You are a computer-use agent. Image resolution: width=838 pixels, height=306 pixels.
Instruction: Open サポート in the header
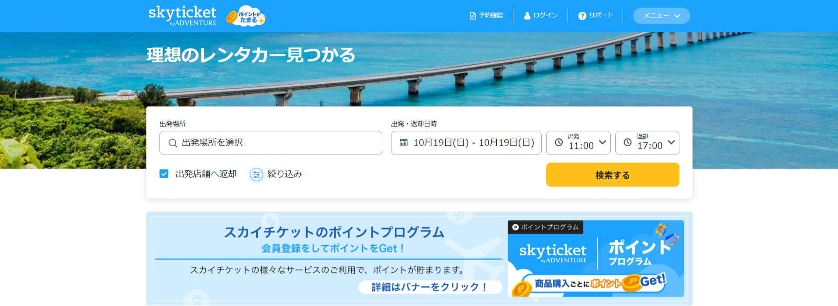pyautogui.click(x=600, y=15)
